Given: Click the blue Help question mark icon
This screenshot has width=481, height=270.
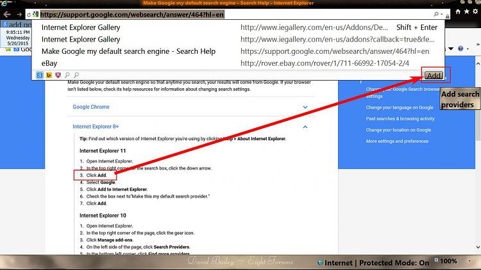Looking at the screenshot, I should click(460, 49).
